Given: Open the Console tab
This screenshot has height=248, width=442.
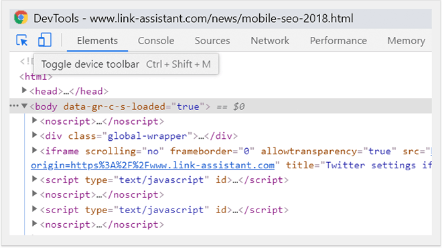Looking at the screenshot, I should point(156,41).
